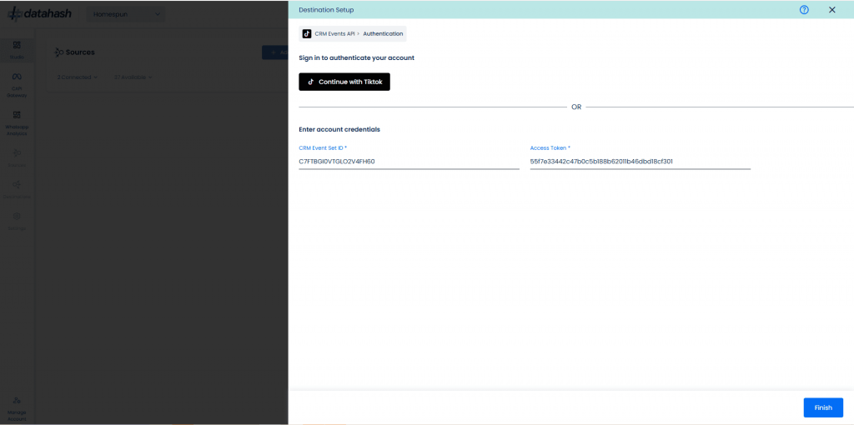
Task: Click the Finish button
Action: tap(822, 407)
